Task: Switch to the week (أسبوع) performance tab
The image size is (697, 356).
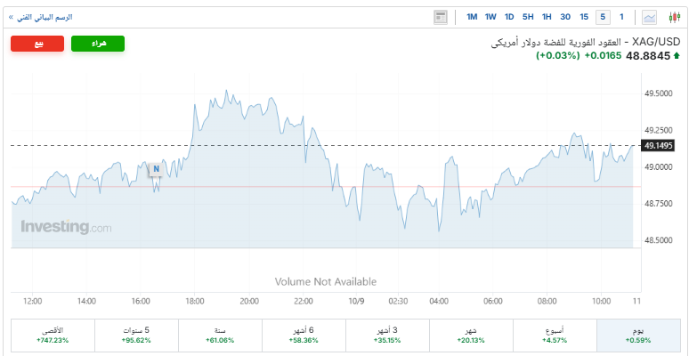Action: coord(555,335)
